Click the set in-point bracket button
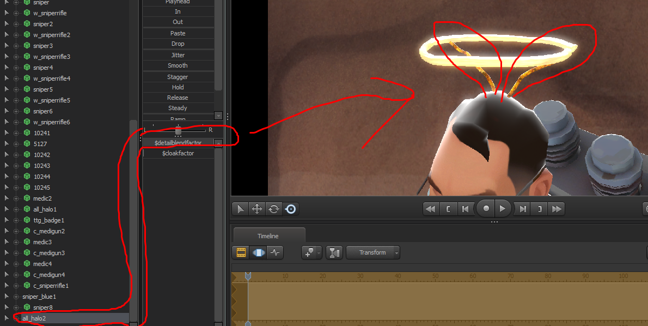Image resolution: width=648 pixels, height=326 pixels. [448, 209]
